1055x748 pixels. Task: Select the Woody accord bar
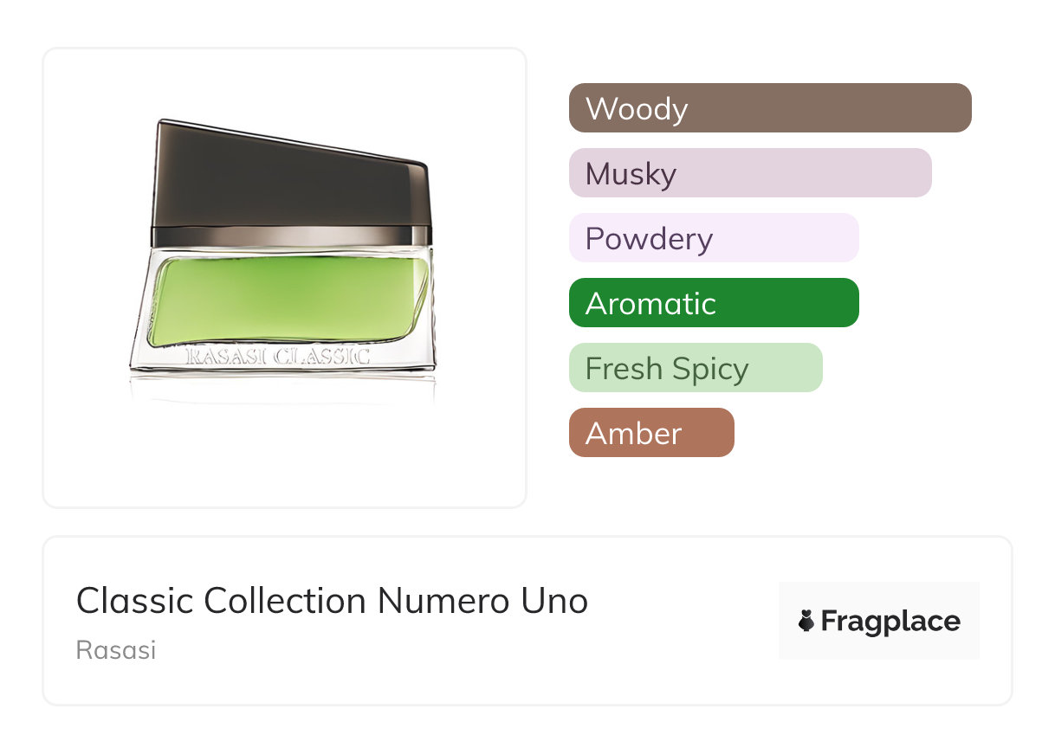click(x=769, y=108)
